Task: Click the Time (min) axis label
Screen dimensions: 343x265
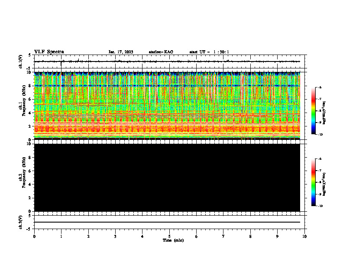Action: point(173,240)
